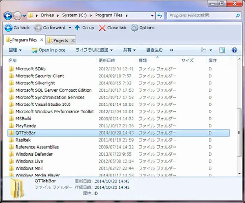Viewport: 245px width, 203px height.
Task: Open the ライブラリに追加 dropdown
Action: click(94, 50)
